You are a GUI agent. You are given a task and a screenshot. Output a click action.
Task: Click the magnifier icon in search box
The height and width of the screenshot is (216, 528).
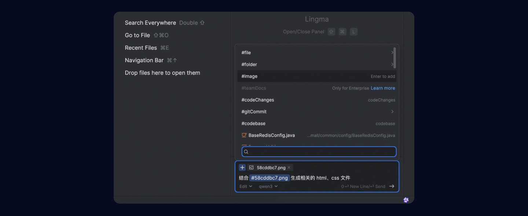click(x=246, y=152)
